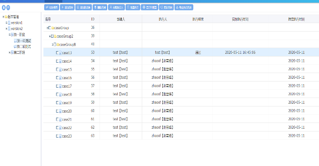Click the 添加用例 plus toolbar button
Screen dimensions: 319x166
[x=67, y=7]
